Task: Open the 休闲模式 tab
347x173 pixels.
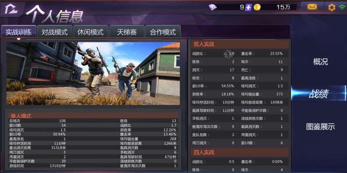Action: click(x=91, y=32)
